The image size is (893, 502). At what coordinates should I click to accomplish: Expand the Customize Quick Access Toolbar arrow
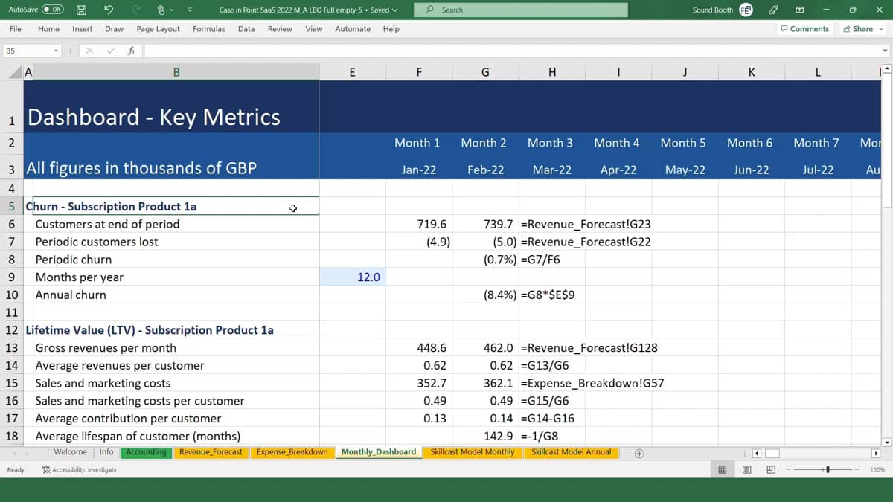[189, 10]
